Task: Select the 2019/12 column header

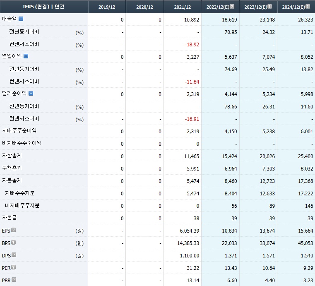Action: point(107,7)
